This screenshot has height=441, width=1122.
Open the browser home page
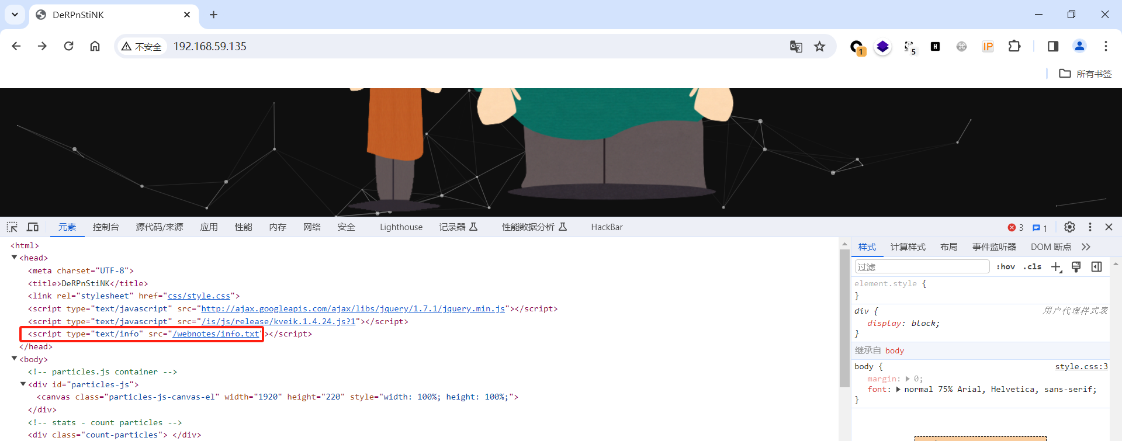(x=95, y=46)
